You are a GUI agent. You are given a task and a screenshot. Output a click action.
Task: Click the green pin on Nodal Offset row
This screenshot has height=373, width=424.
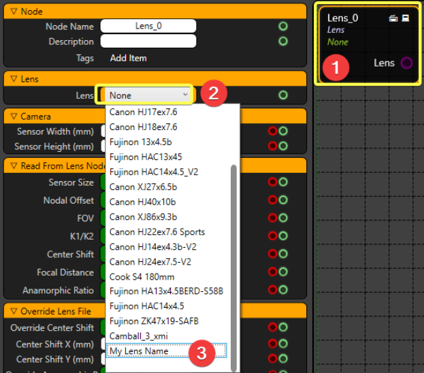[x=283, y=200]
